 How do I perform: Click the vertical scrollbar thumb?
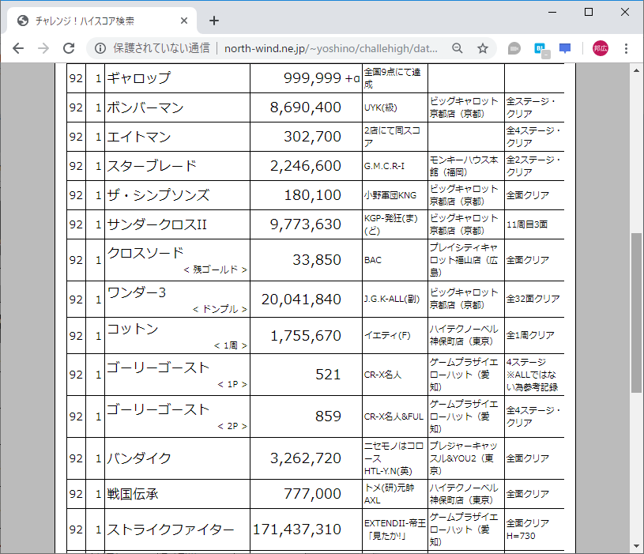636,312
